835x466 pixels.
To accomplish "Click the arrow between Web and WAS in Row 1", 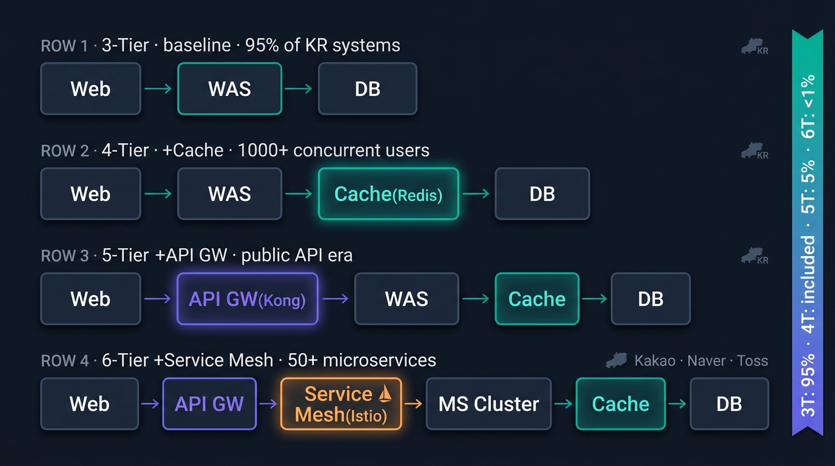I will 158,89.
